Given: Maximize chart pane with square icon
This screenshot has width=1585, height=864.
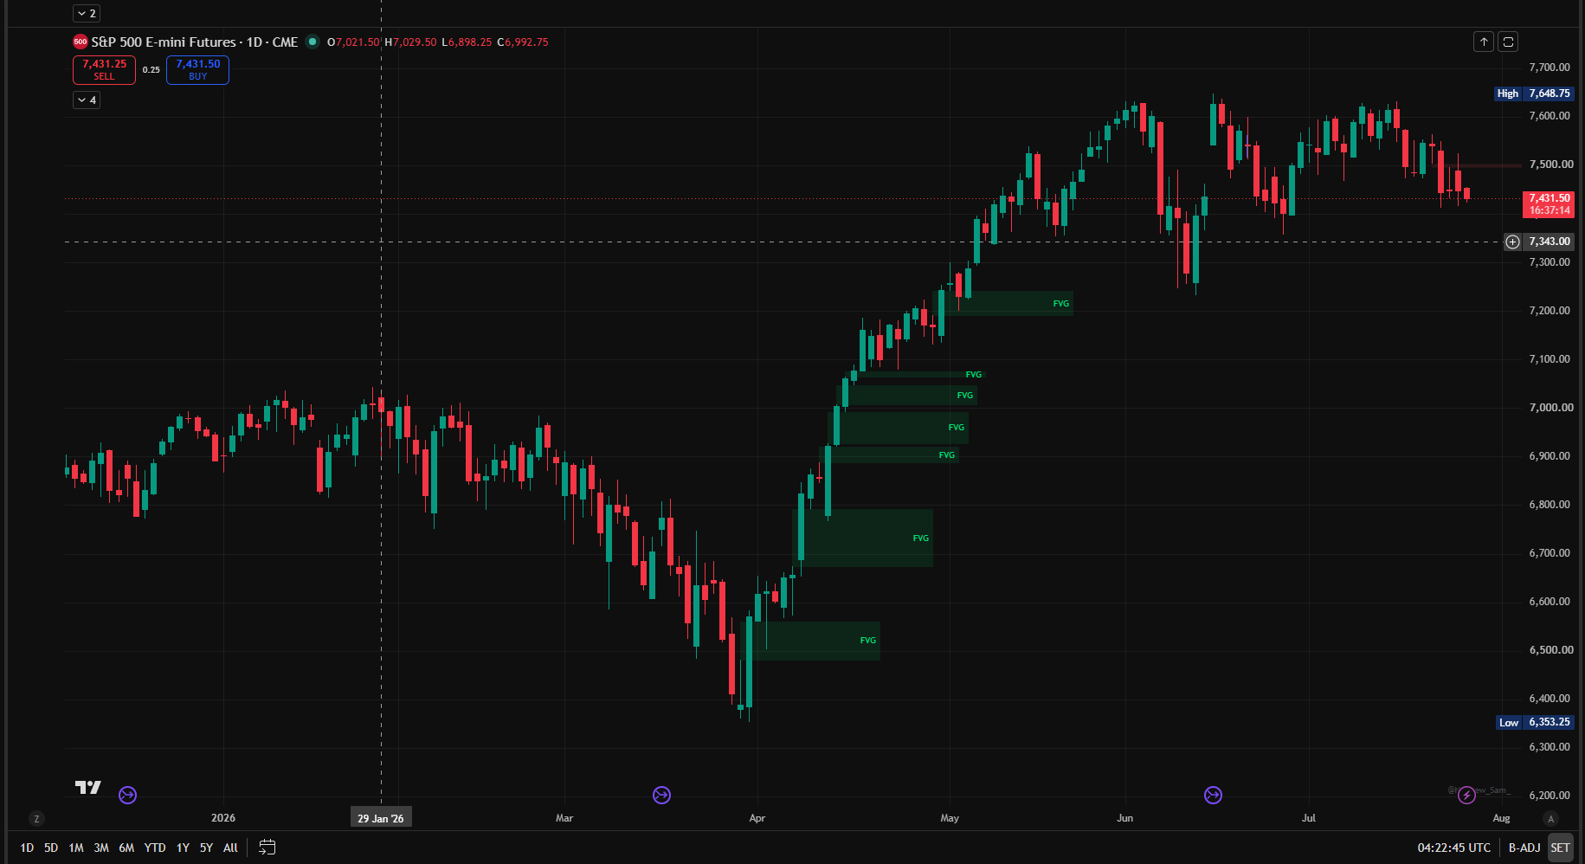Looking at the screenshot, I should 1508,42.
